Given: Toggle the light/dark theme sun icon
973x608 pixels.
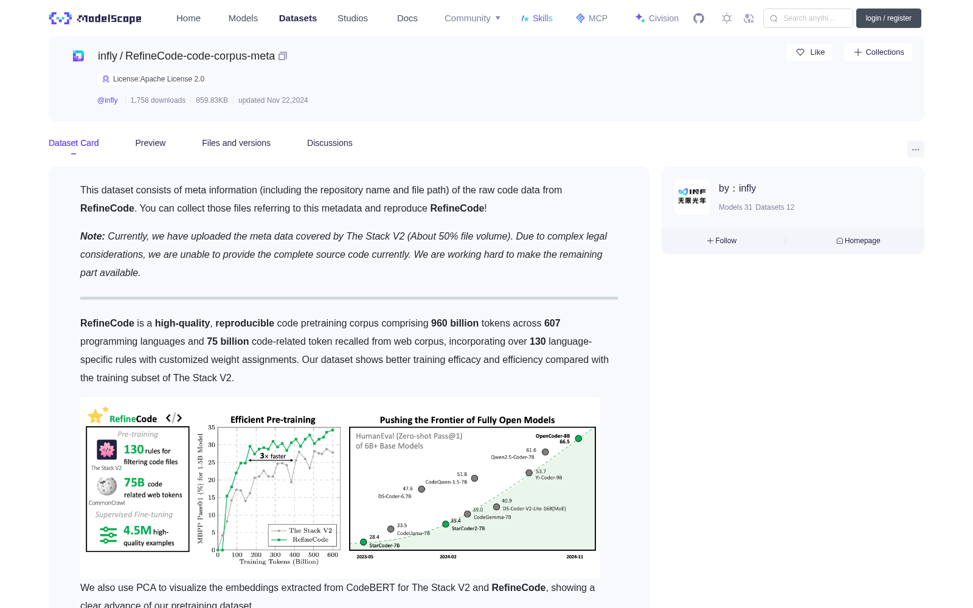Looking at the screenshot, I should (727, 18).
